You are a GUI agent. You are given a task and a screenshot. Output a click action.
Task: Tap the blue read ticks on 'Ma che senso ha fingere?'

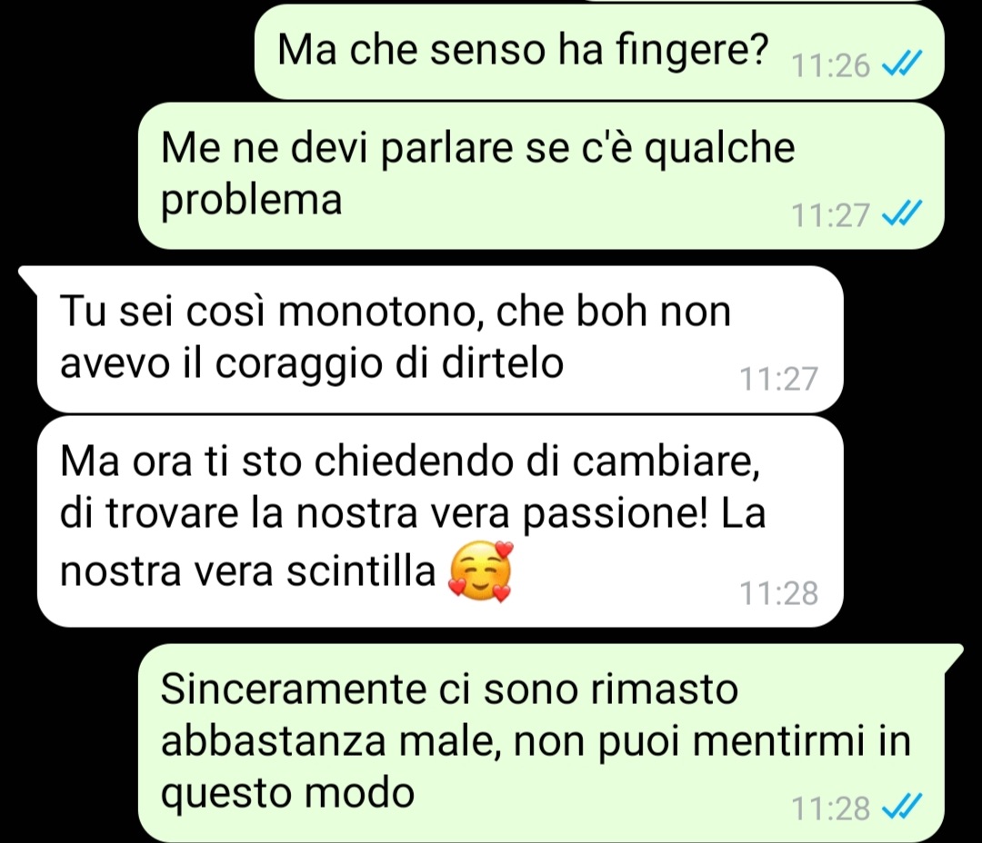coord(901,63)
